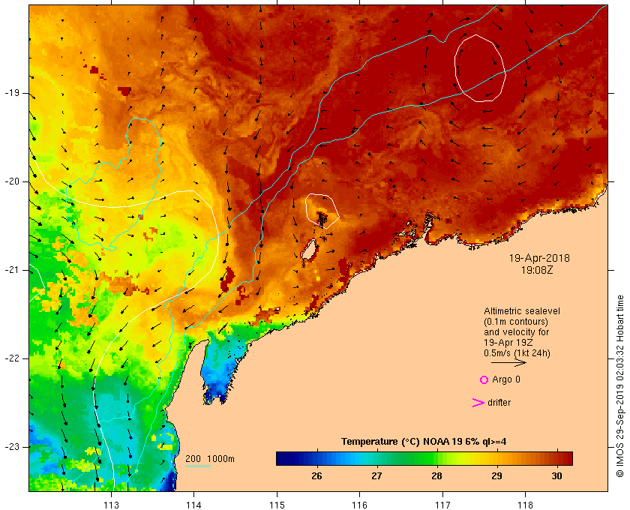
Task: Click the 0.5m/s velocity scale arrow
Action: pyautogui.click(x=508, y=362)
